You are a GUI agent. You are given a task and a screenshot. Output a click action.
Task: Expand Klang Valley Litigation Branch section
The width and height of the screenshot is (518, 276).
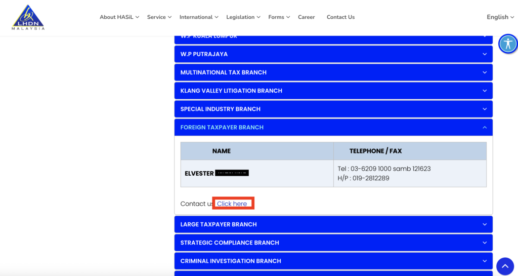click(x=333, y=91)
